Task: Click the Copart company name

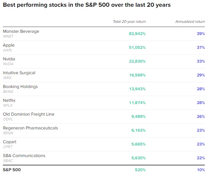Action: (x=10, y=142)
